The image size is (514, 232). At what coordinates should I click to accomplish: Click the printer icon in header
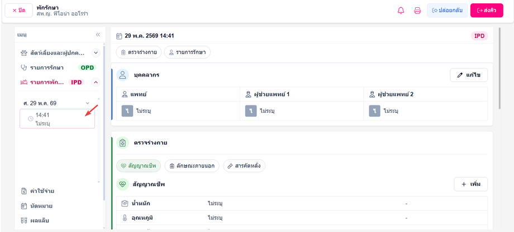point(417,11)
